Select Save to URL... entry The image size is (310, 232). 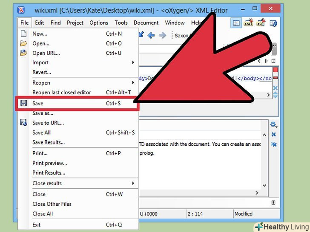pos(78,123)
